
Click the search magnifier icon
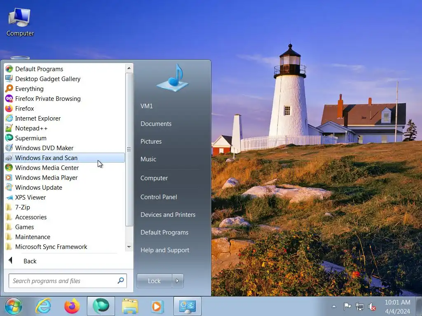pyautogui.click(x=121, y=281)
